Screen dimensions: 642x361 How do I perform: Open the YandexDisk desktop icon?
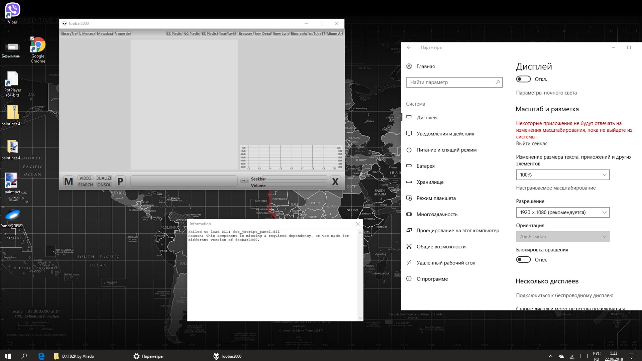(12, 219)
